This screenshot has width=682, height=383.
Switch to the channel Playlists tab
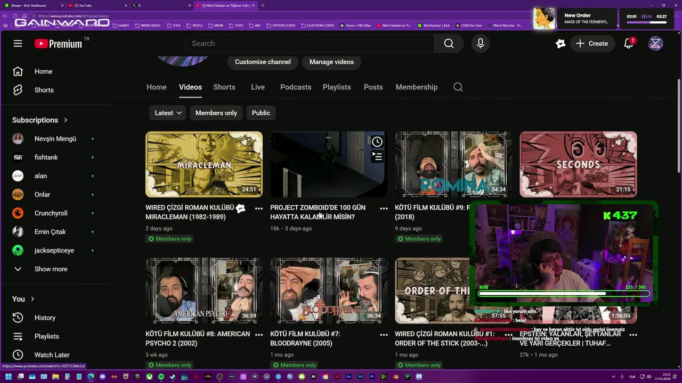337,87
